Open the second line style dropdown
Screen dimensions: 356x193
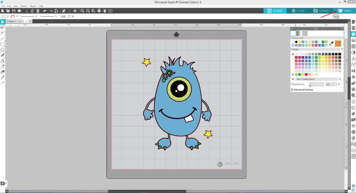point(56,16)
